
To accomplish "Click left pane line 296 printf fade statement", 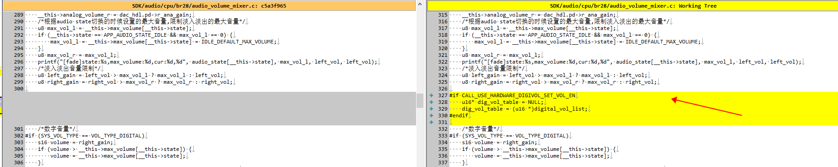I will (x=208, y=62).
